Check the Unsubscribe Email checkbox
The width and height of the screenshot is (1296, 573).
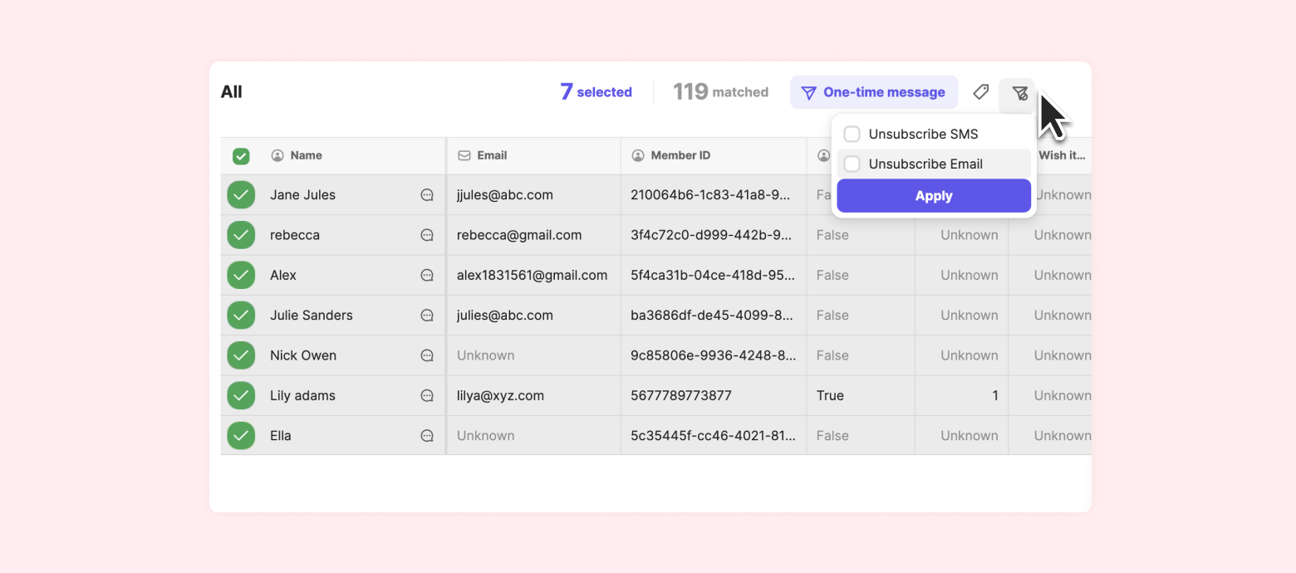(852, 164)
